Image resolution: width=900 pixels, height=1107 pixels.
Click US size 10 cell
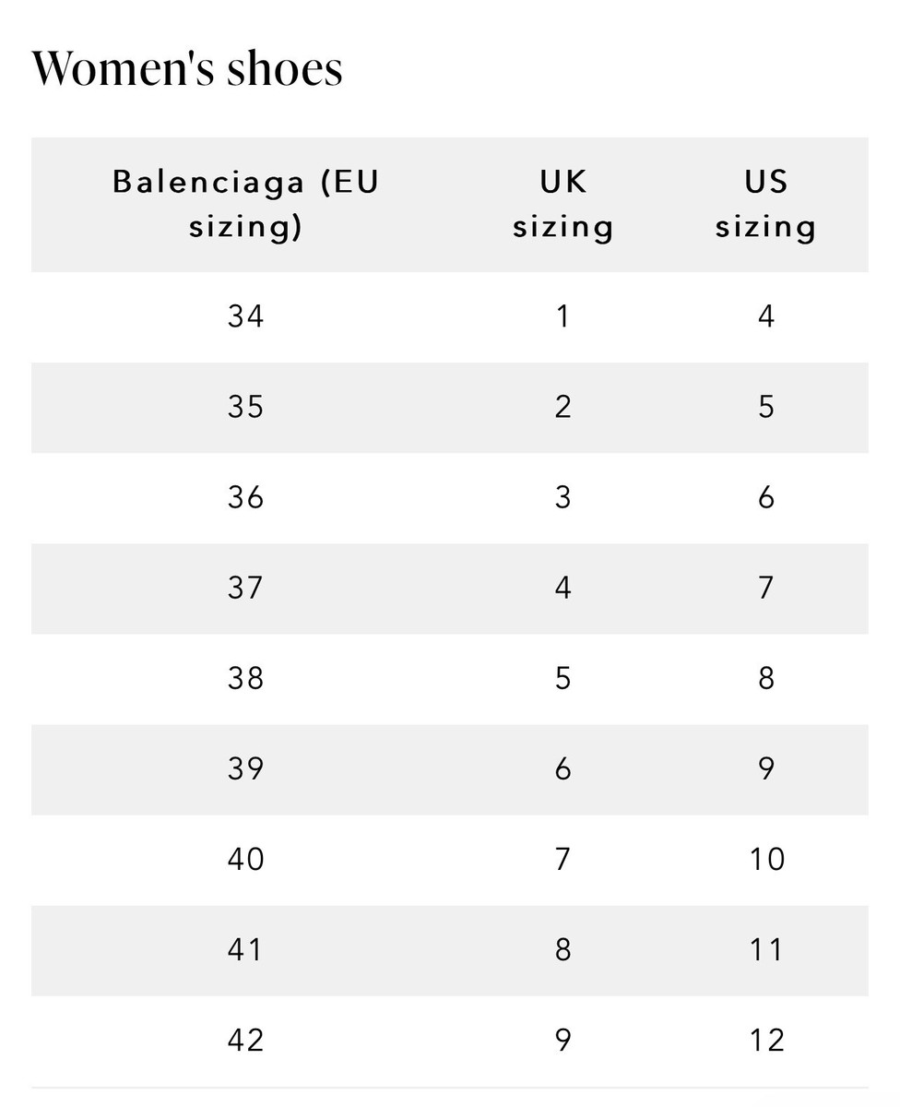pos(766,859)
